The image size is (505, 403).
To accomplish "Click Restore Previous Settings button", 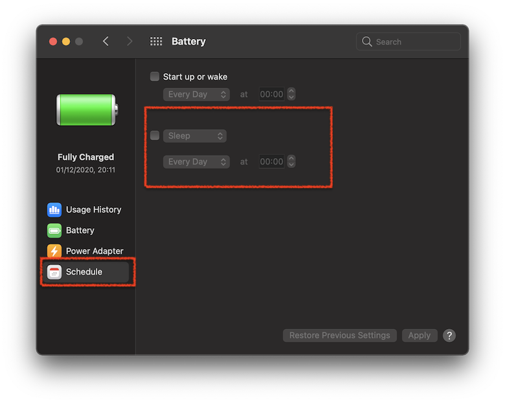I will click(x=340, y=336).
